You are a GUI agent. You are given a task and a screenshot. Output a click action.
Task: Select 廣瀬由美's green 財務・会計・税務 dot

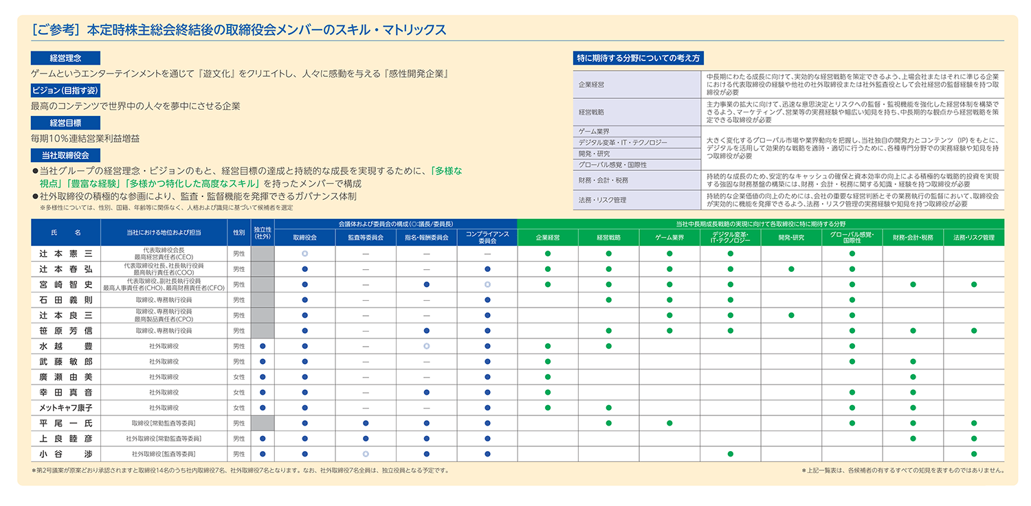pos(913,377)
